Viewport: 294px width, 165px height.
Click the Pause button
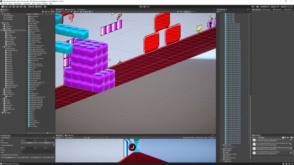coord(144,6)
